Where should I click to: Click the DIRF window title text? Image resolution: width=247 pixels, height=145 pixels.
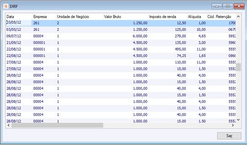(x=14, y=6)
